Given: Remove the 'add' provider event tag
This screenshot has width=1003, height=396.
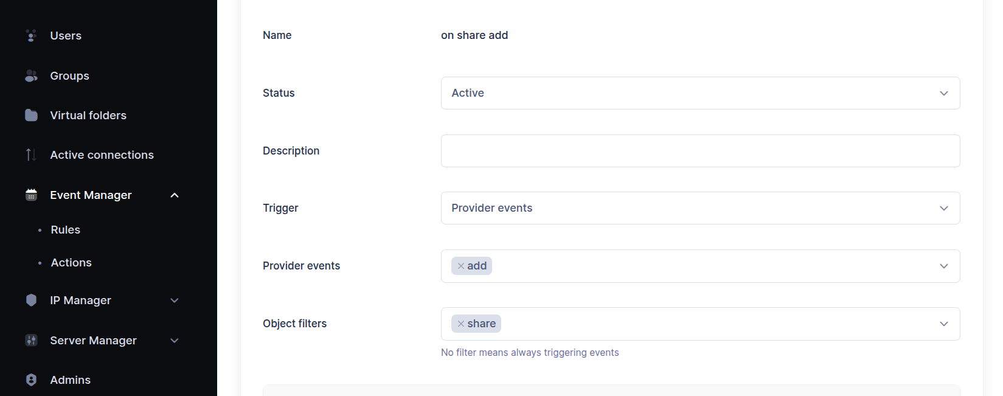Looking at the screenshot, I should (461, 266).
